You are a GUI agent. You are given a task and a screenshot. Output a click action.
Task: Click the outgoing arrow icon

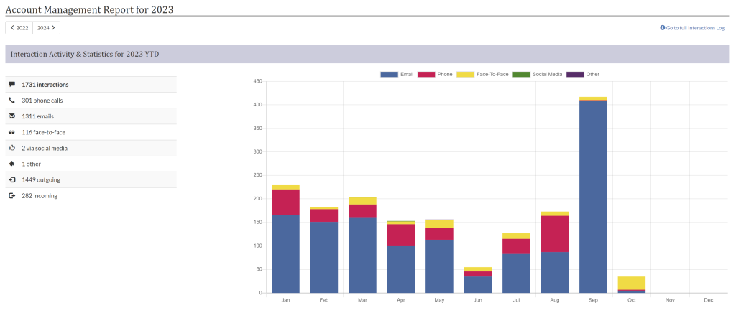click(x=11, y=179)
